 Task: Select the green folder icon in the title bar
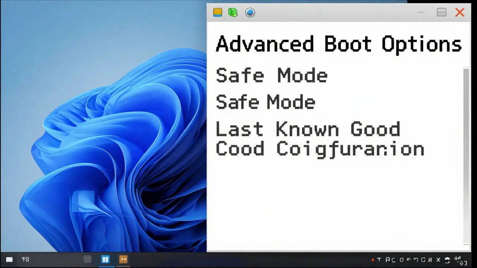(x=233, y=12)
